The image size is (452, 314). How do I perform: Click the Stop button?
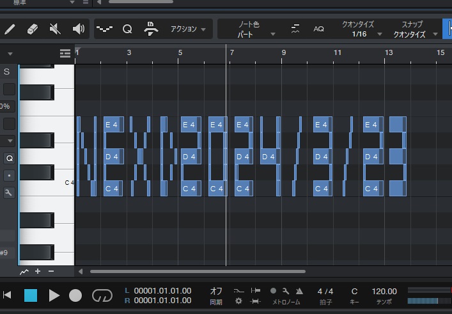[x=31, y=295]
